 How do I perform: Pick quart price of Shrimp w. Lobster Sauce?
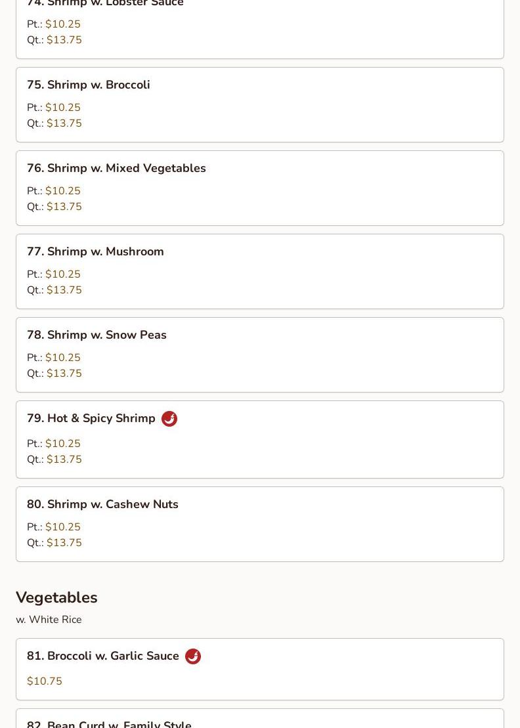pos(64,40)
